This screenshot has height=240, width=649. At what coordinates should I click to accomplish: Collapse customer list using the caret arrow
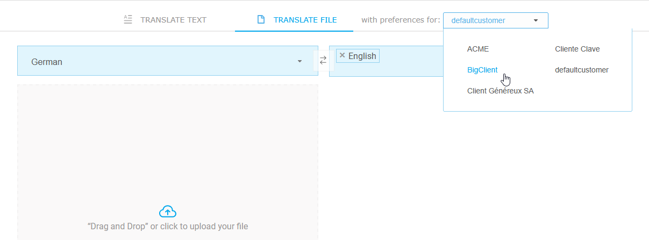point(536,20)
